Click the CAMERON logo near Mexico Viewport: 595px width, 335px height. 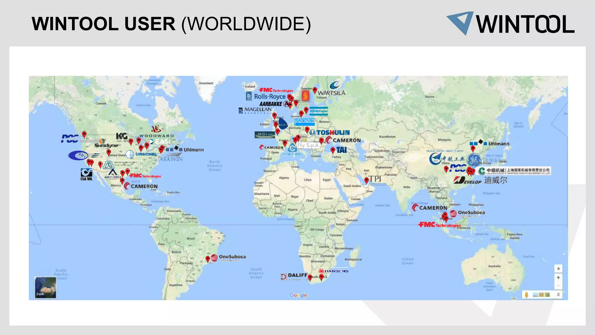[141, 186]
